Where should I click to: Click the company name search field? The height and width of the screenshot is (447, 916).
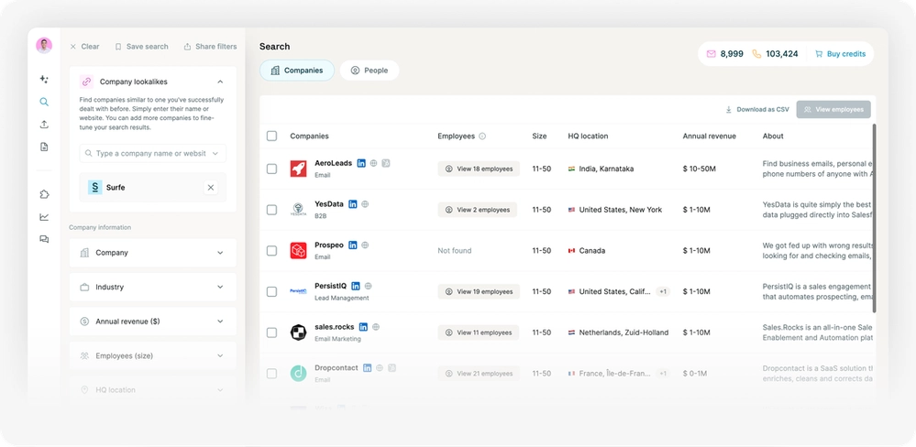[152, 154]
